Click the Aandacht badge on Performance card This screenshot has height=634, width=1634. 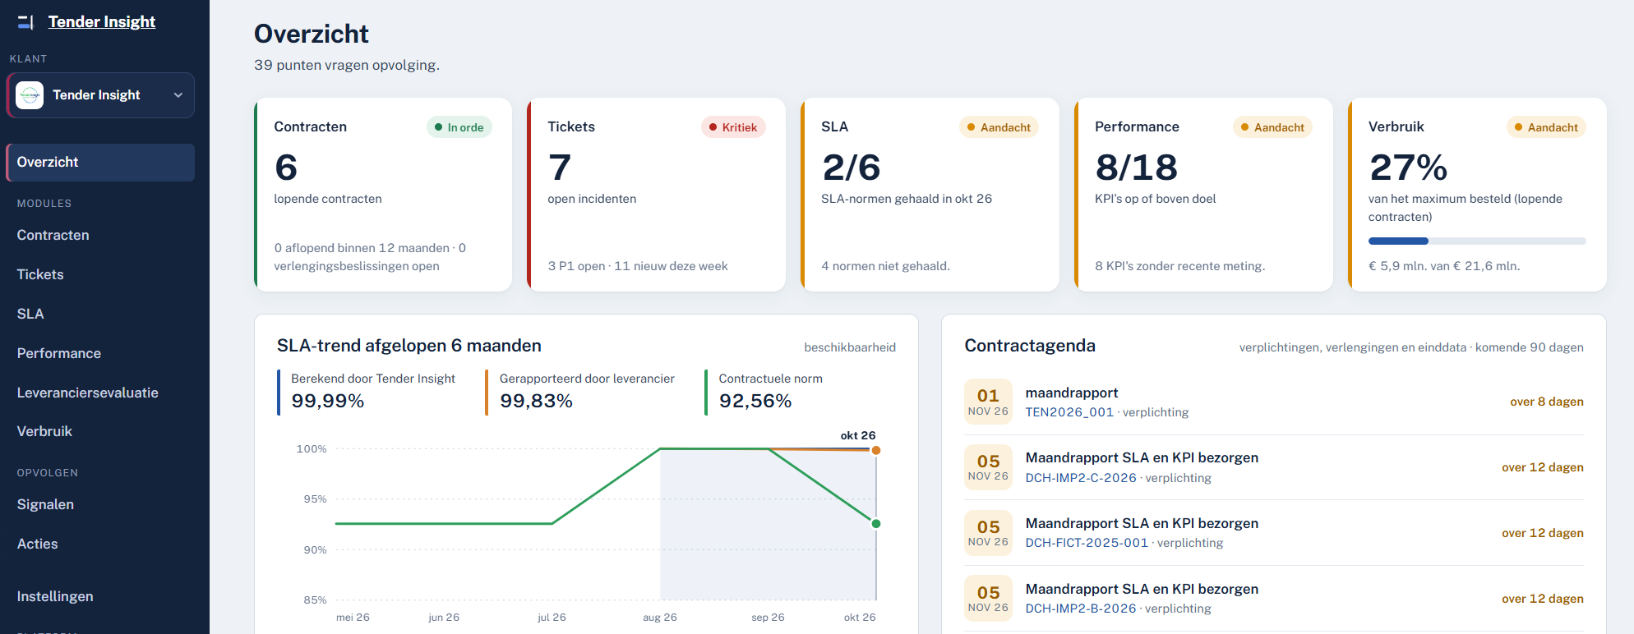[1272, 127]
